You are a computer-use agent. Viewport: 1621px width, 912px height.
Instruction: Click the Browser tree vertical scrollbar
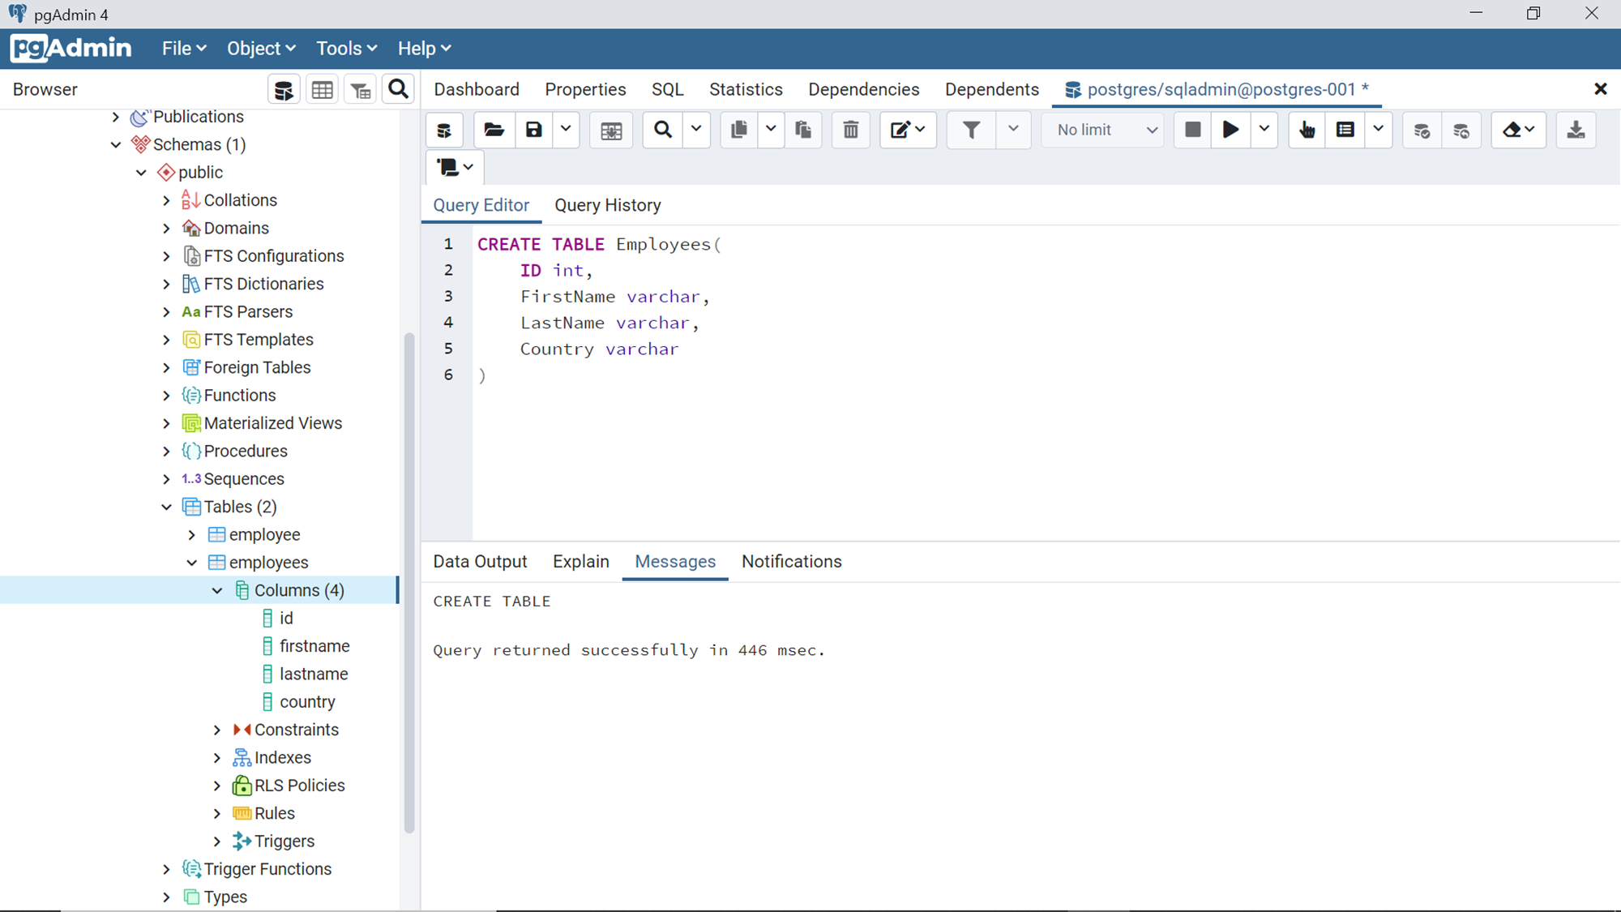click(x=409, y=584)
